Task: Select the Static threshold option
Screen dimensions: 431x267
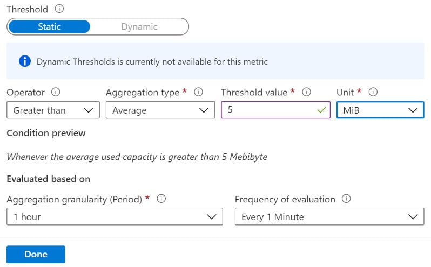Action: (49, 26)
